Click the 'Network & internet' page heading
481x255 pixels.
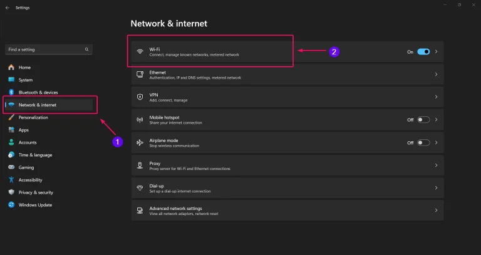click(x=169, y=24)
